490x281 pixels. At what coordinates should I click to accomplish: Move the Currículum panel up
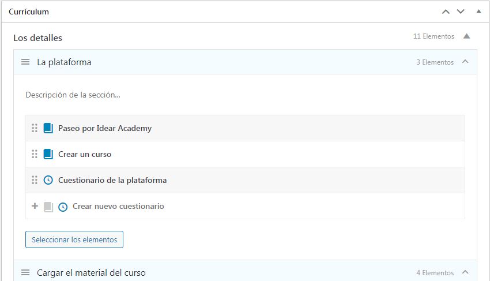pos(446,12)
